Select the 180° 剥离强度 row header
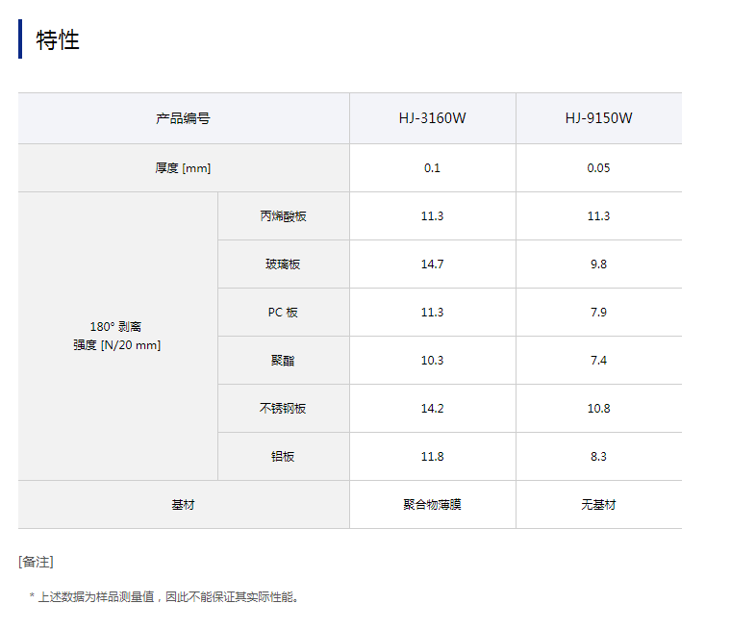731x629 pixels. coord(116,336)
